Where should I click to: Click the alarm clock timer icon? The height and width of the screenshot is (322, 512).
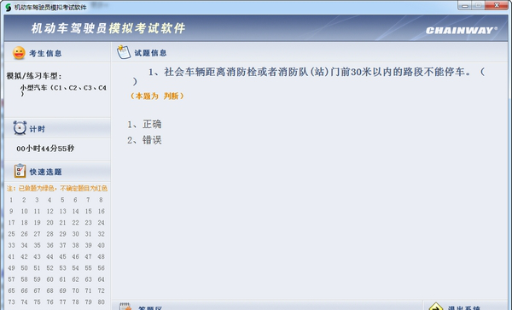20,128
